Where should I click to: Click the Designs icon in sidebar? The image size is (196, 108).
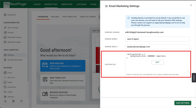point(5,33)
